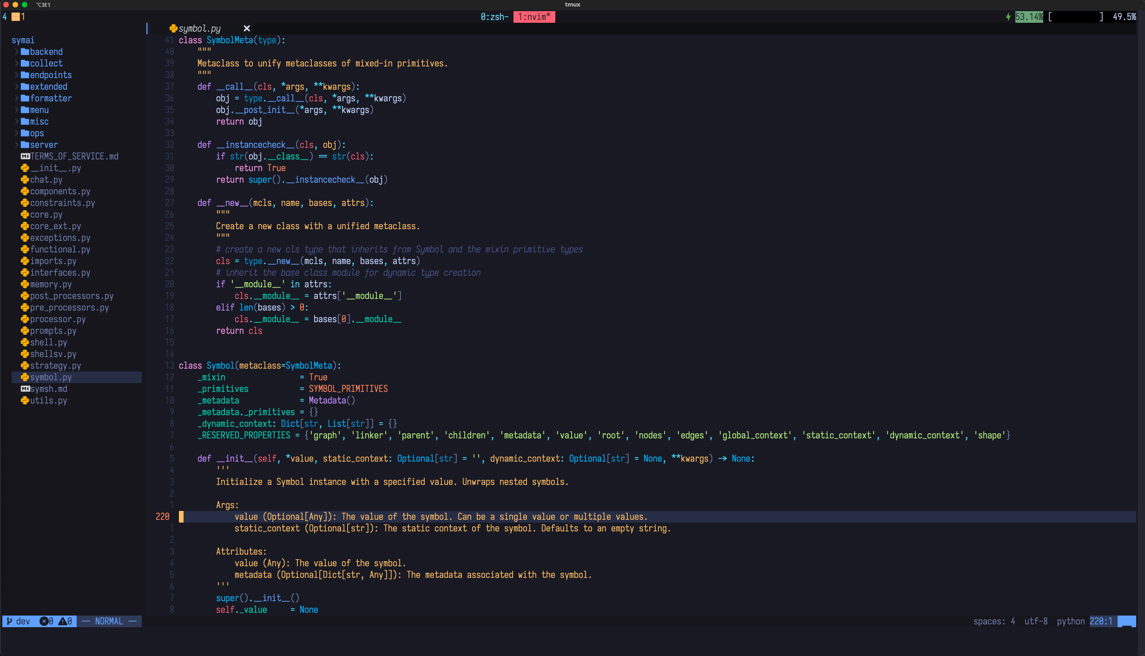This screenshot has width=1145, height=656.
Task: Click the Python icon beside chat.py
Action: pos(25,179)
